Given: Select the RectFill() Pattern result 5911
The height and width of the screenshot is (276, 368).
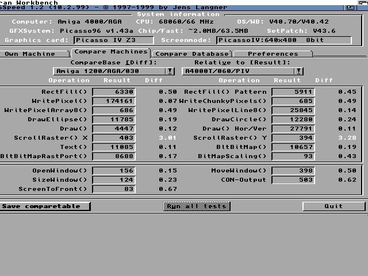Looking at the screenshot, I should [293, 92].
